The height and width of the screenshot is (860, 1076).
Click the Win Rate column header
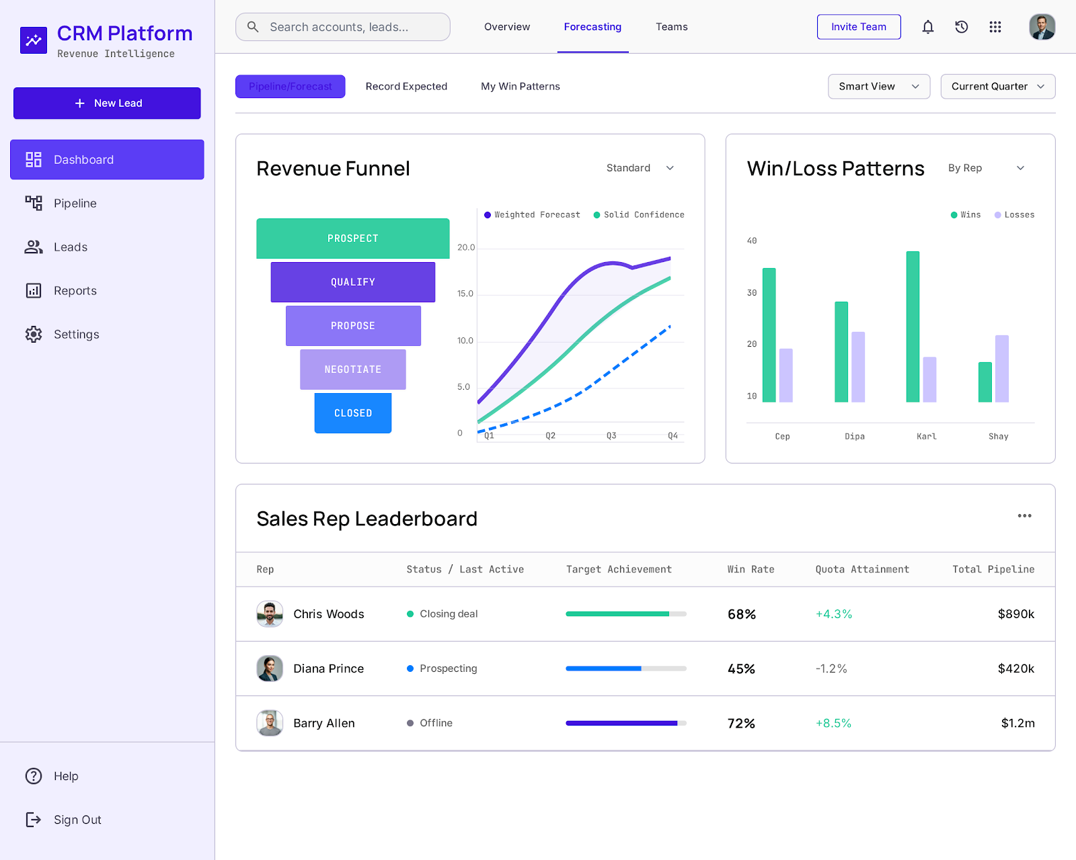tap(751, 569)
